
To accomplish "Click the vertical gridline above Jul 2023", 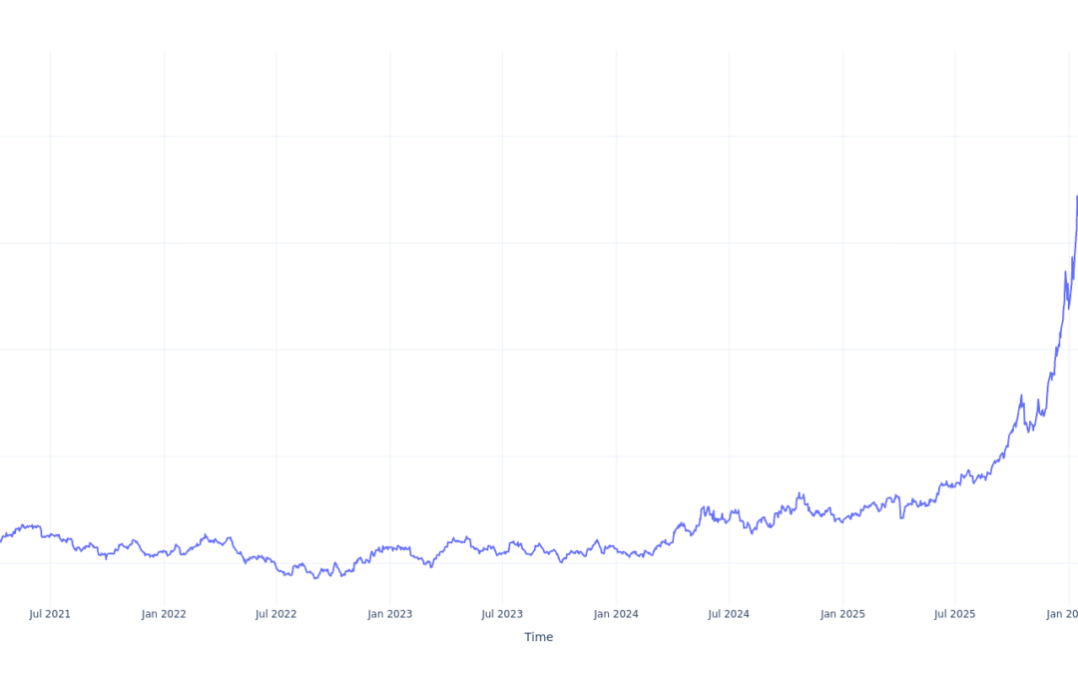I will pos(502,300).
